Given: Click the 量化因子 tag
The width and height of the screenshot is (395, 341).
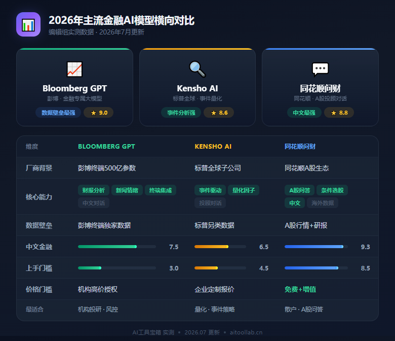Looking at the screenshot, I should pyautogui.click(x=244, y=190).
